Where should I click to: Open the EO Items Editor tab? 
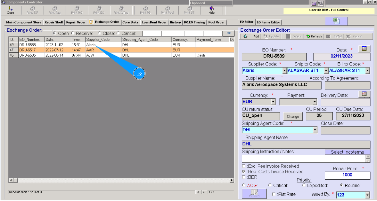point(268,22)
